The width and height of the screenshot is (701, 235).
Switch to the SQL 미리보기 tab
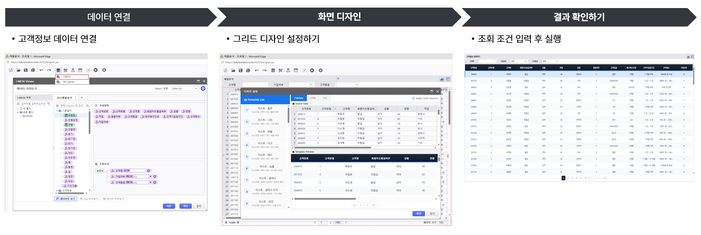click(x=89, y=199)
